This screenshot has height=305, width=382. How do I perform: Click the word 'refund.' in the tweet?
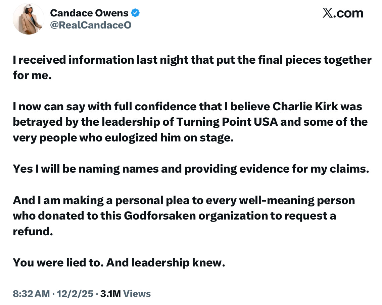tap(33, 231)
